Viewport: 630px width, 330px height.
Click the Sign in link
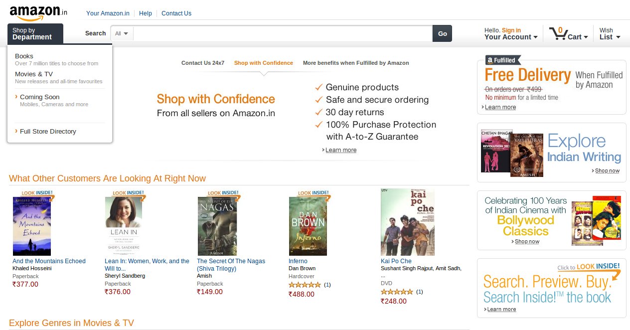point(511,30)
